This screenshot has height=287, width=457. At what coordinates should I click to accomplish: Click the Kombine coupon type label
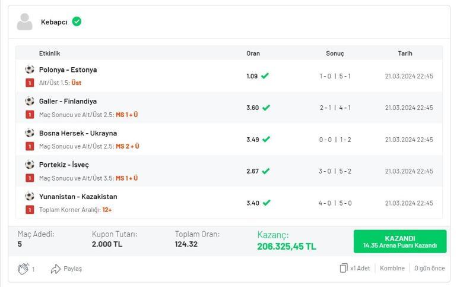coord(392,268)
